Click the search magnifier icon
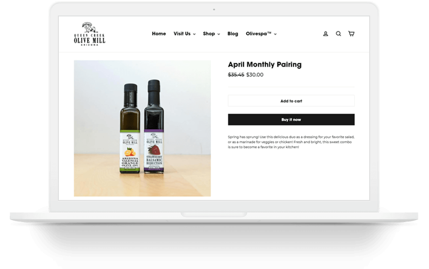Image resolution: width=429 pixels, height=269 pixels. pos(339,34)
